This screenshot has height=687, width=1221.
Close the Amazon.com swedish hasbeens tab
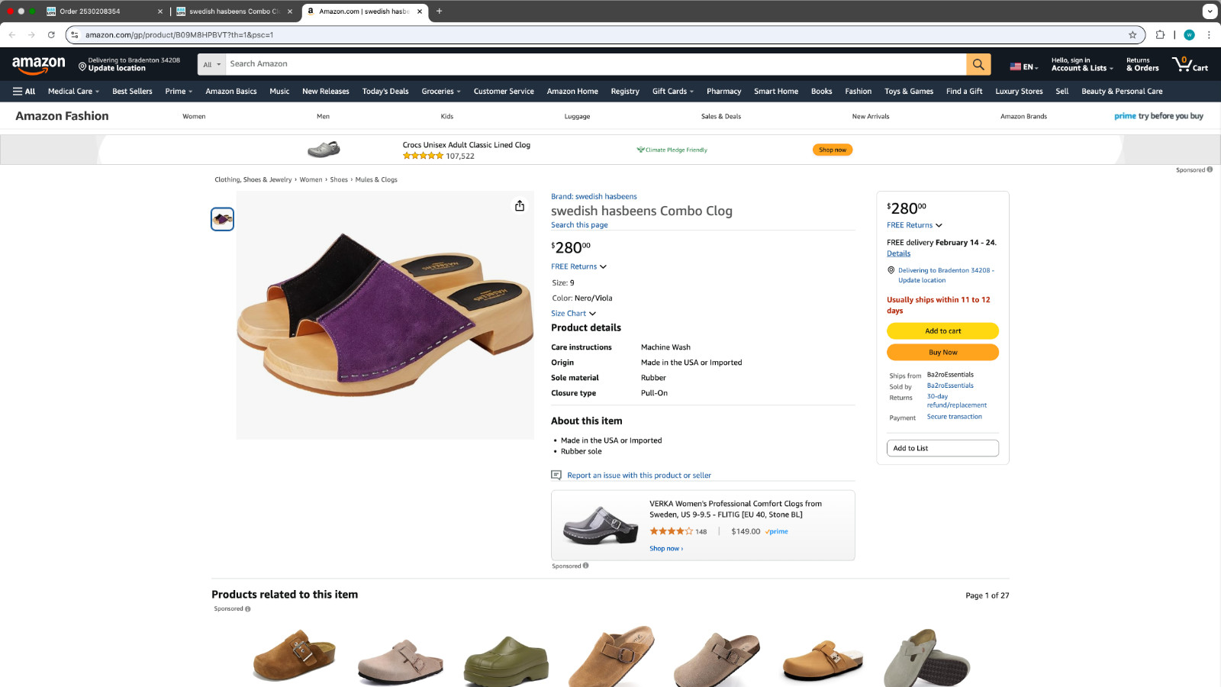point(420,11)
